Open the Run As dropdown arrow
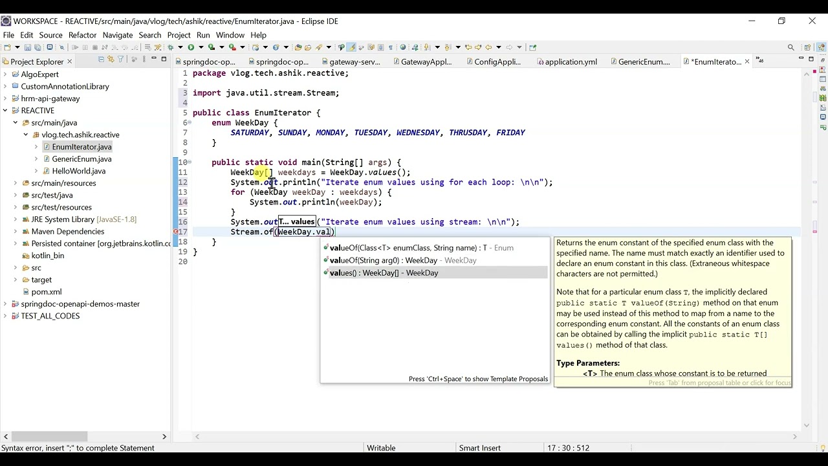This screenshot has height=466, width=828. coord(201,47)
